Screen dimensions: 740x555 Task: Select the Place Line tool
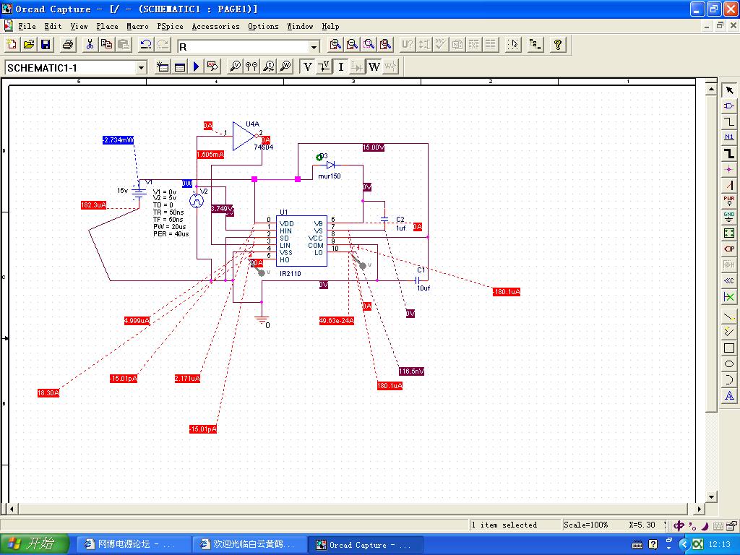pos(729,317)
